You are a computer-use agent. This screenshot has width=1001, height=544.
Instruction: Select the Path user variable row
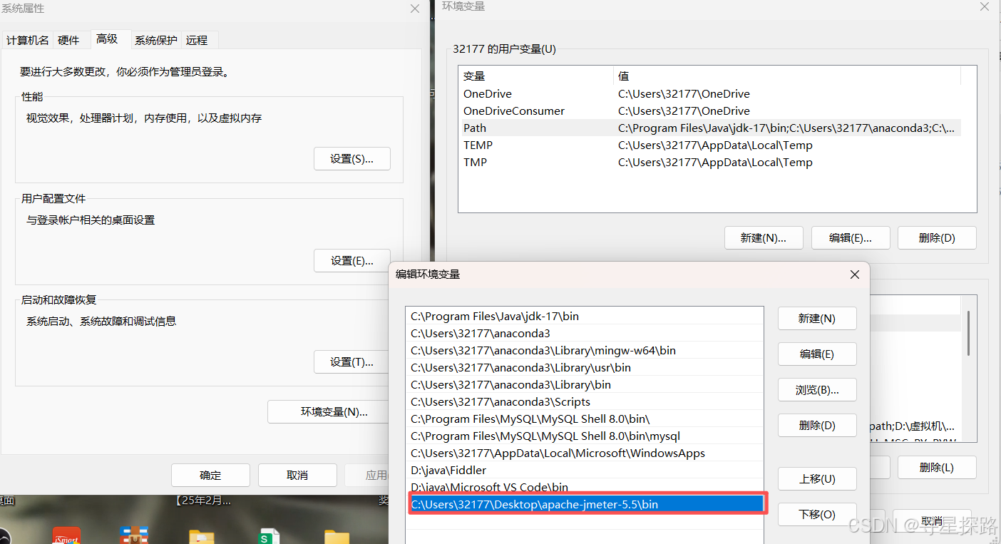[709, 128]
